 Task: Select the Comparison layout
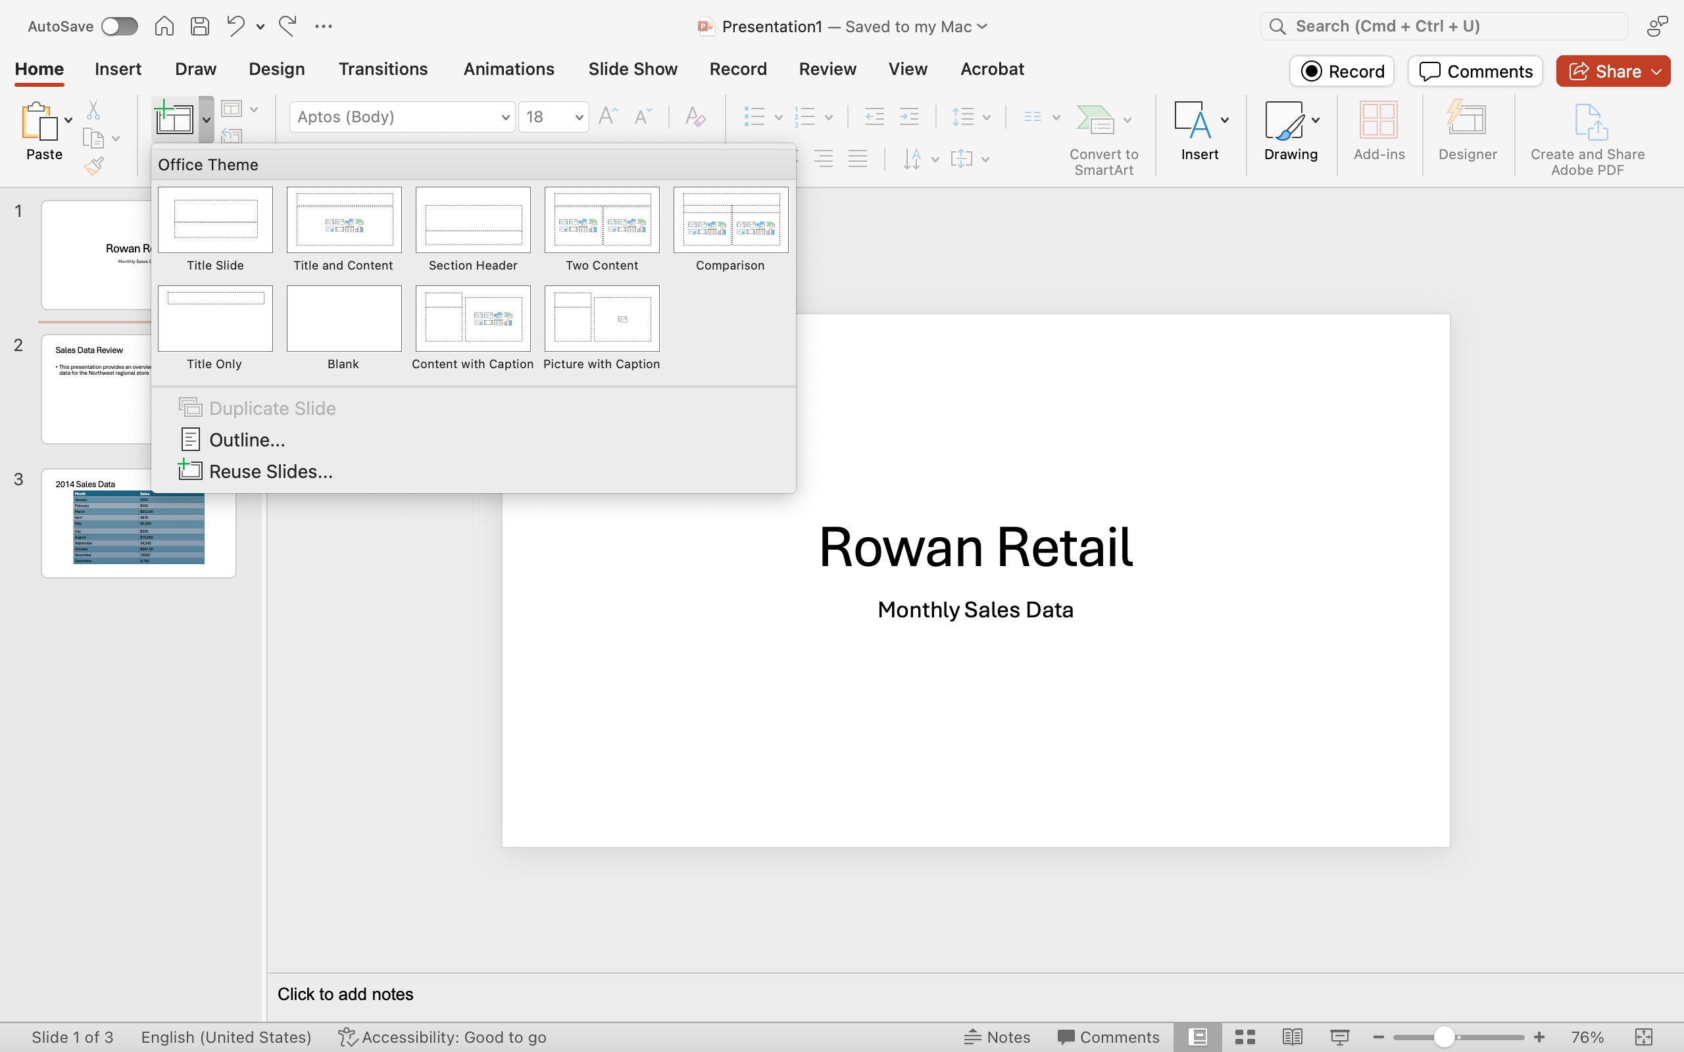pyautogui.click(x=731, y=229)
